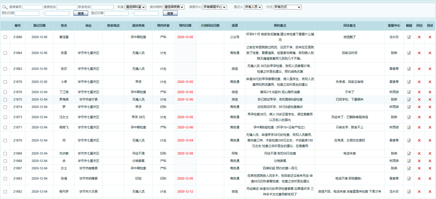Image resolution: width=436 pixels, height=199 pixels.
Task: Click patient name 罗海燕
Action: [64, 99]
